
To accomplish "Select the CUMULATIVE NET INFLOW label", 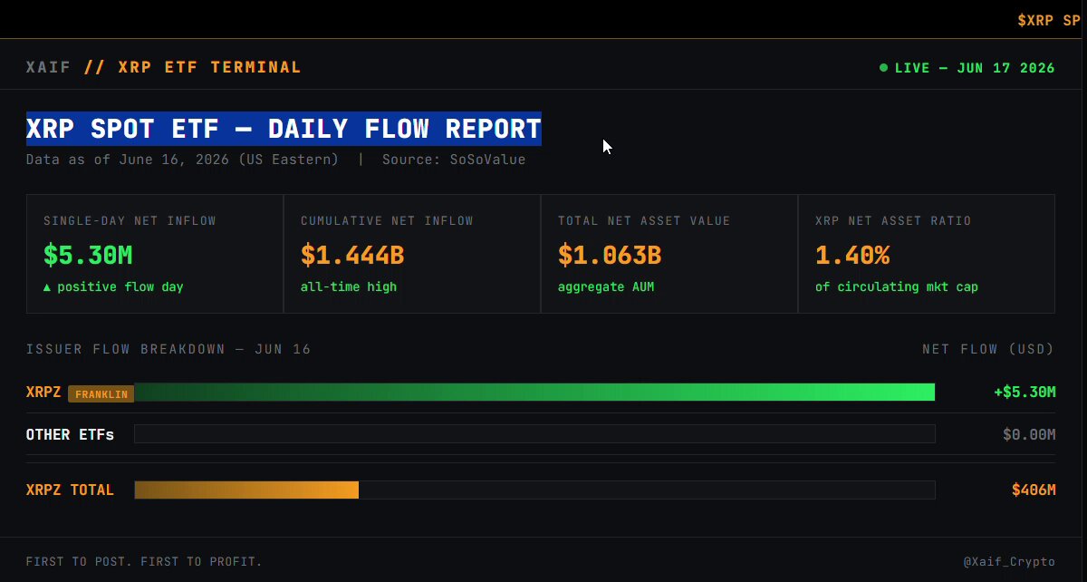I will pyautogui.click(x=387, y=220).
